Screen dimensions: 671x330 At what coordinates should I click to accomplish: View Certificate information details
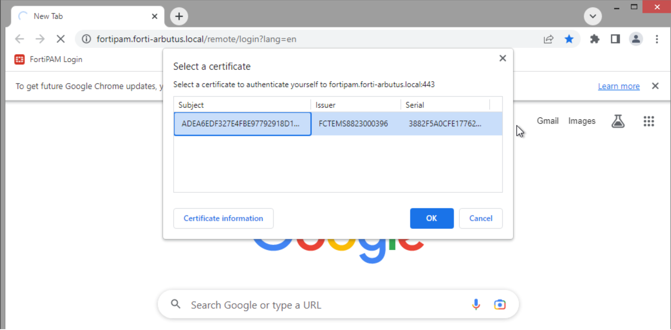[x=223, y=218]
